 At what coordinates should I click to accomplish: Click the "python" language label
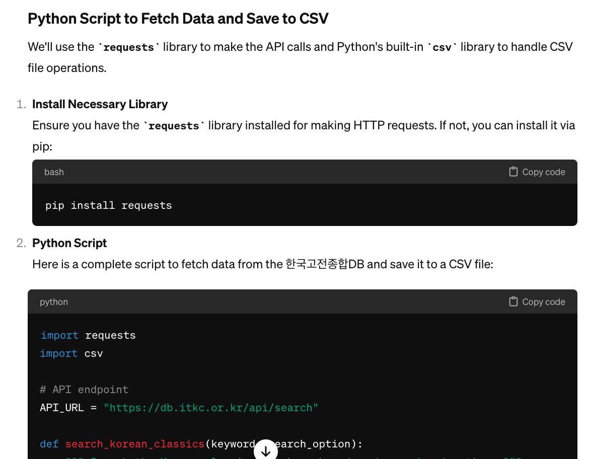coord(54,302)
